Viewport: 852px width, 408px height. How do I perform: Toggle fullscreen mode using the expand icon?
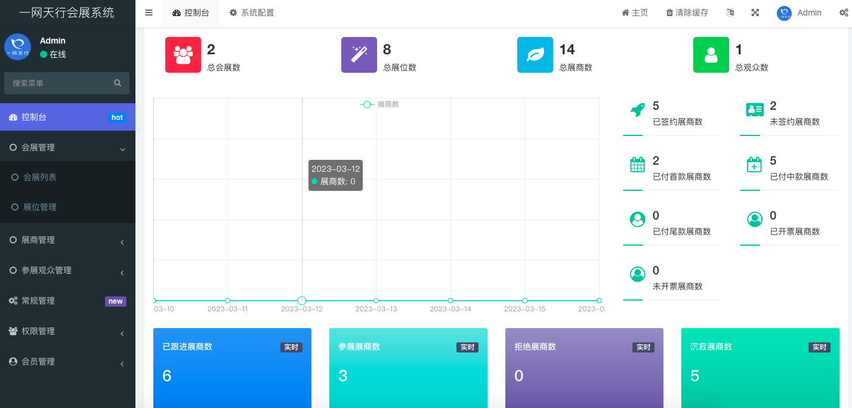755,12
